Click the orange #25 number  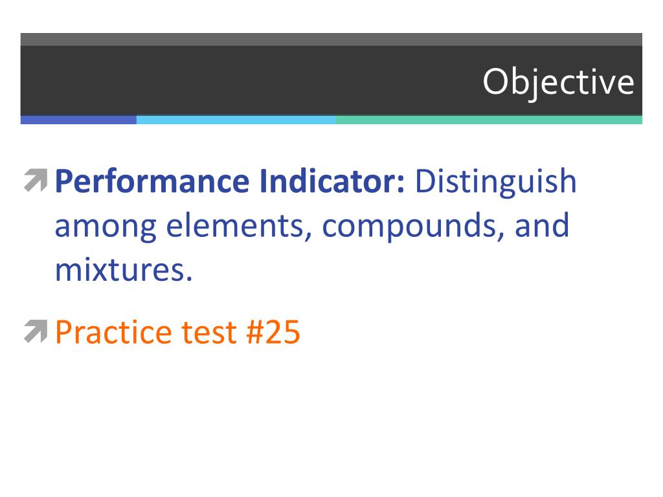[x=273, y=333]
